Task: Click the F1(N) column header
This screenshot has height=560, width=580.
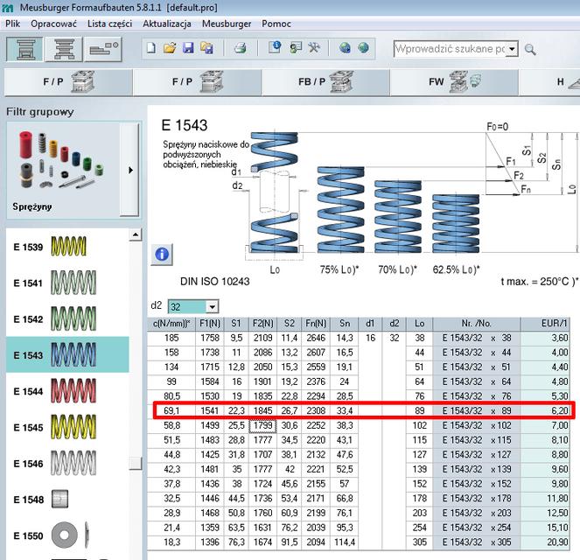Action: coord(210,324)
